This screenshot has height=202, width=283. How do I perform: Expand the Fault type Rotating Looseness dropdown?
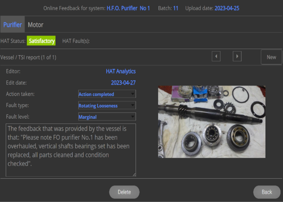[107, 106]
